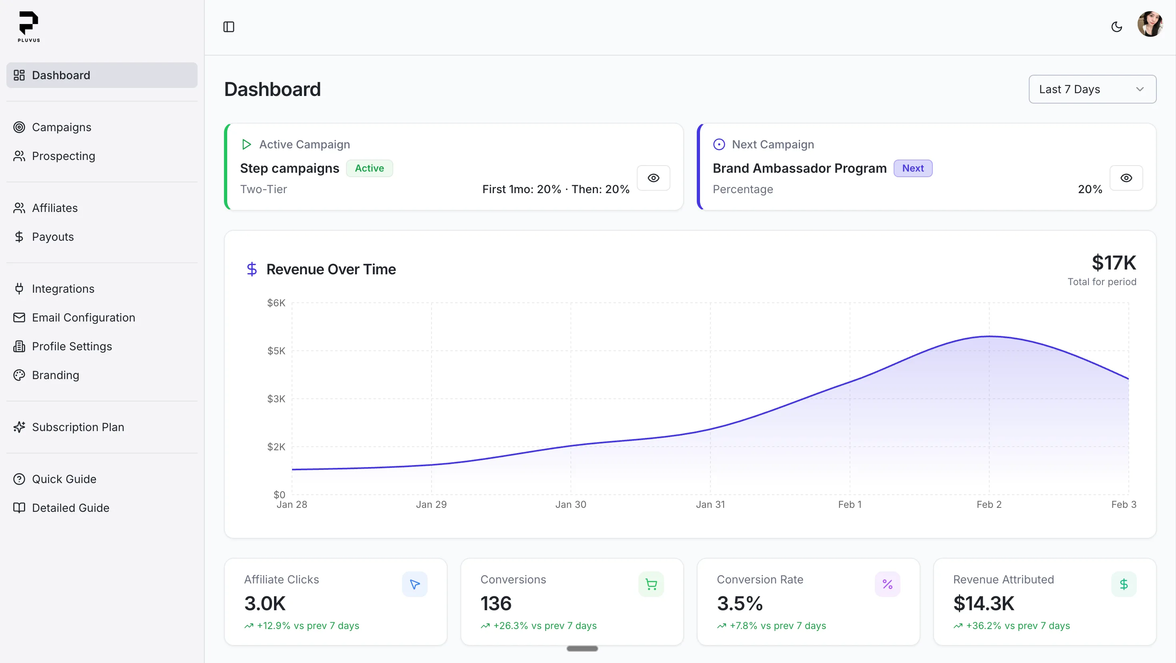Screen dimensions: 1176x663
Task: Open the user profile avatar
Action: pyautogui.click(x=1150, y=25)
